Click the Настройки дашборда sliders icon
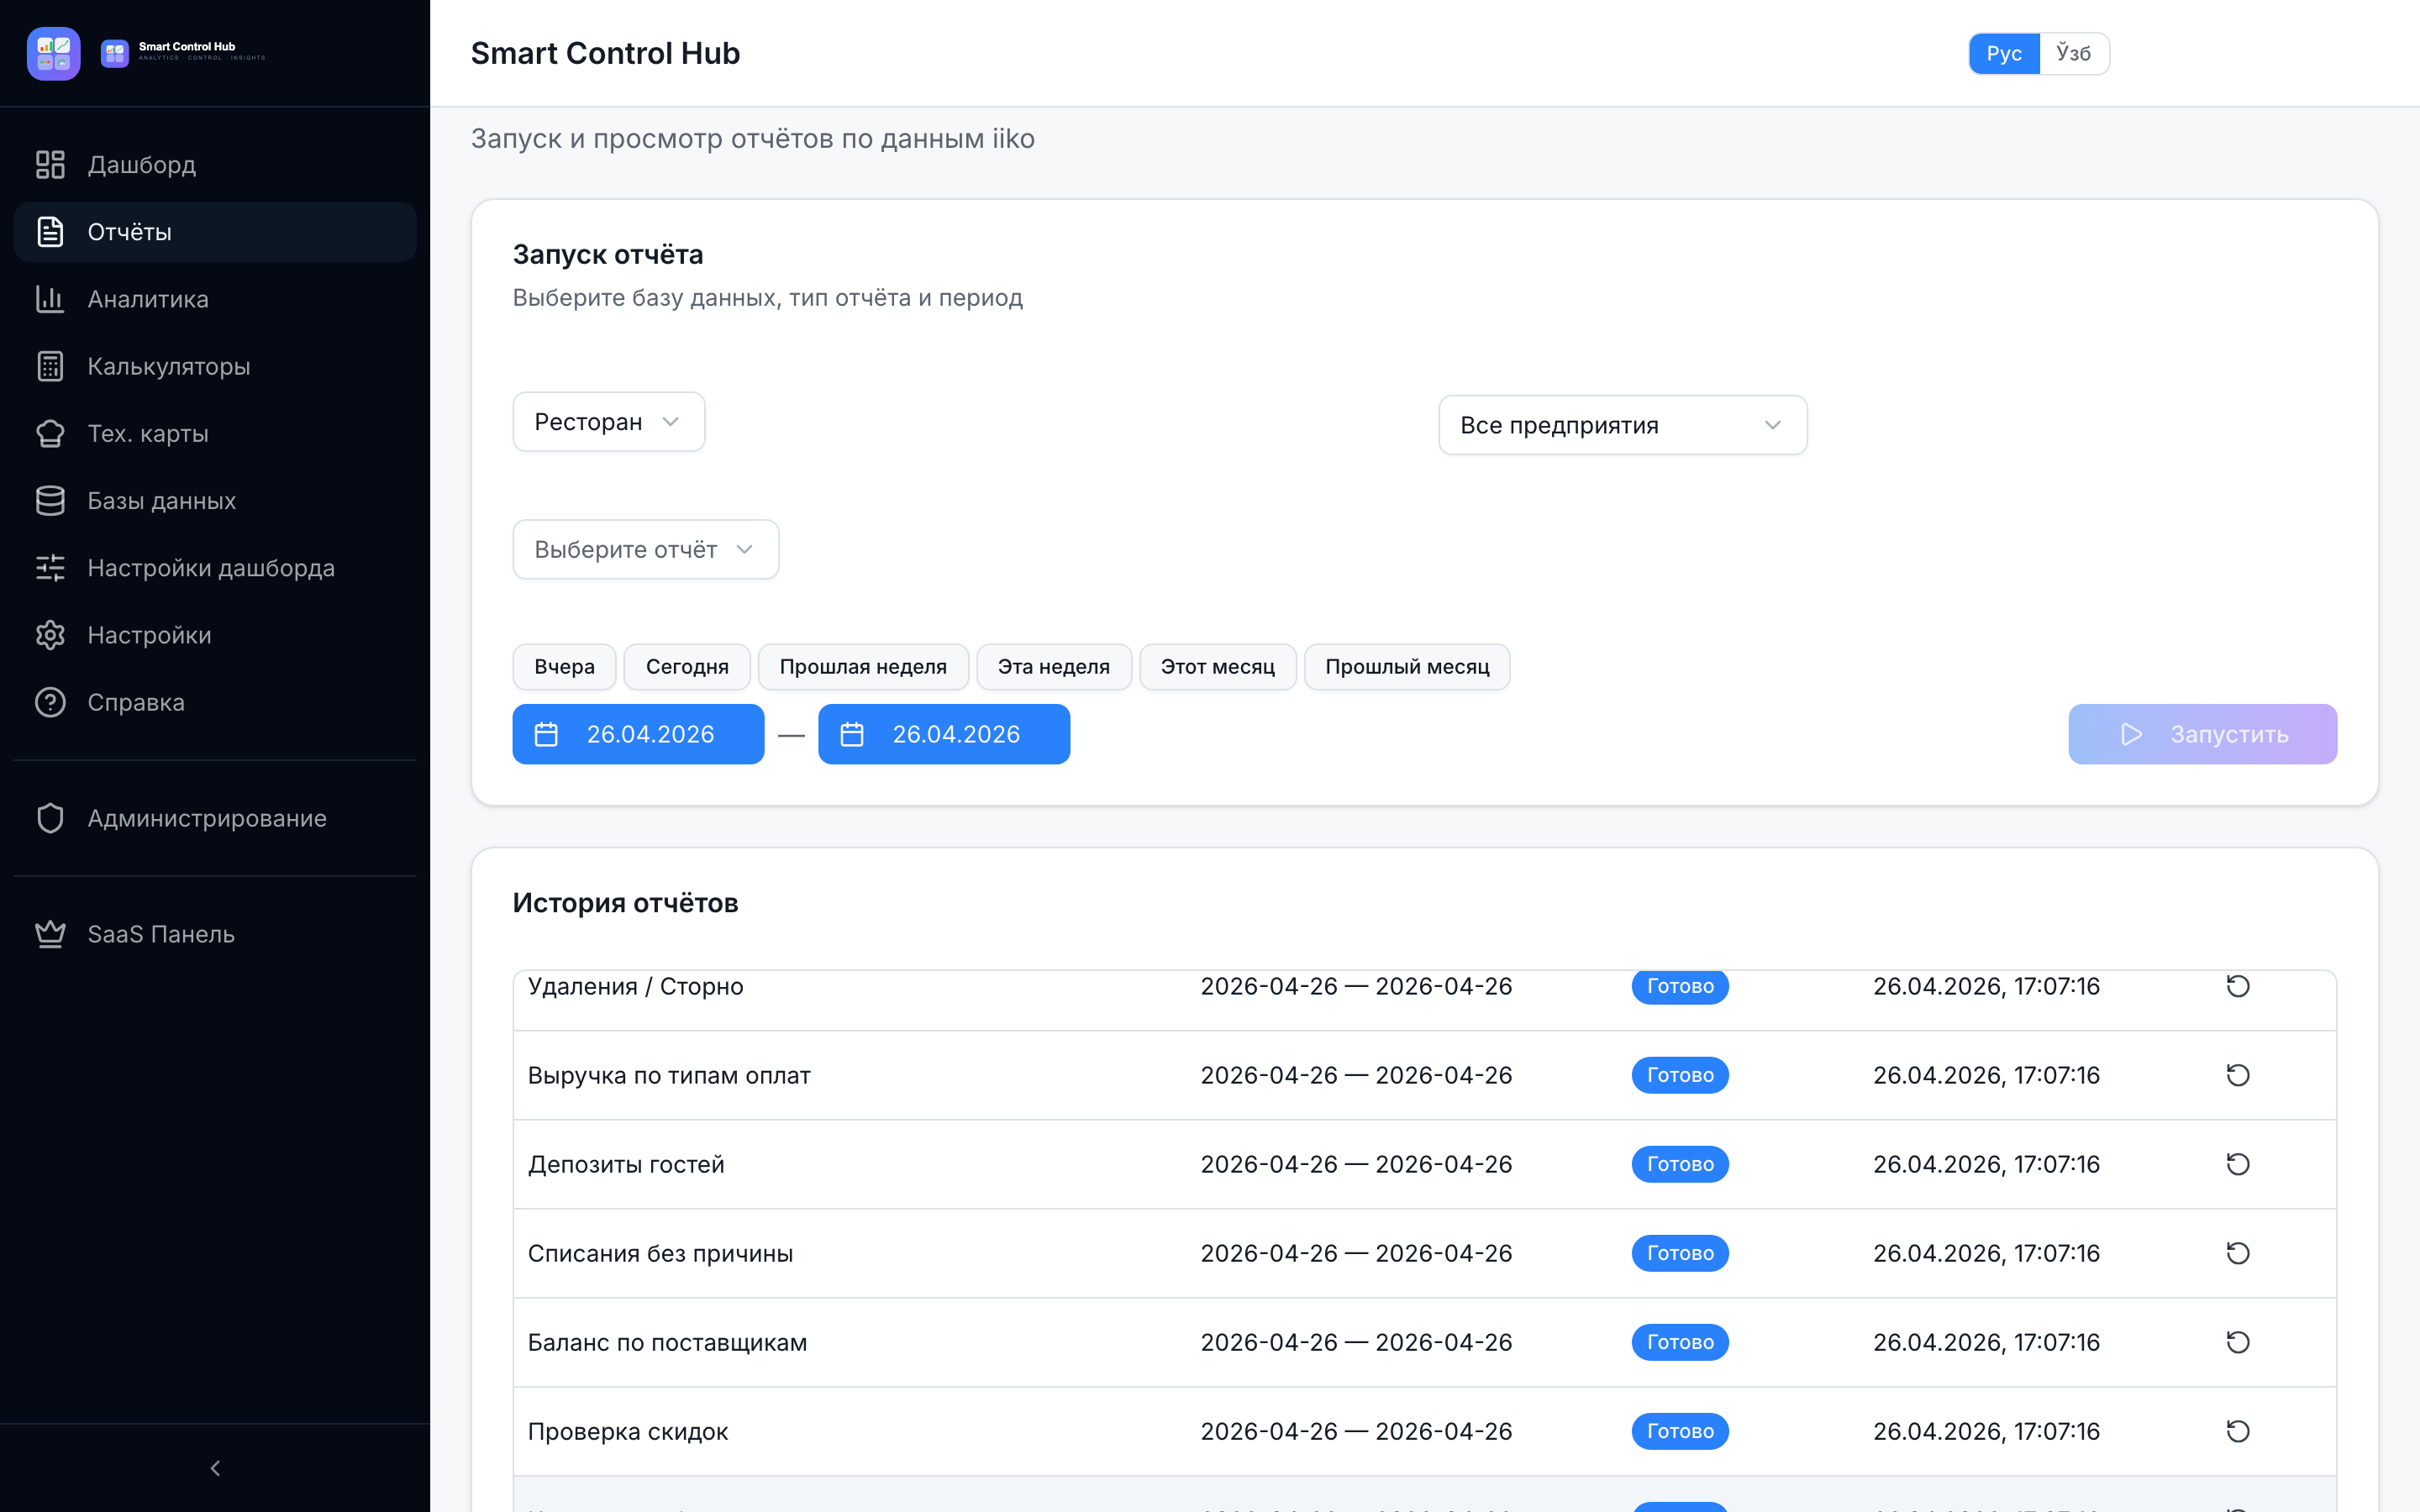 pos(50,568)
